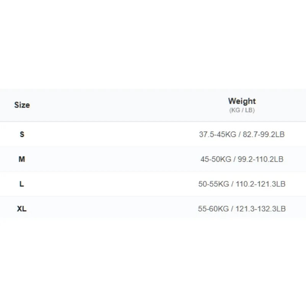Select the XL size label

(x=22, y=208)
